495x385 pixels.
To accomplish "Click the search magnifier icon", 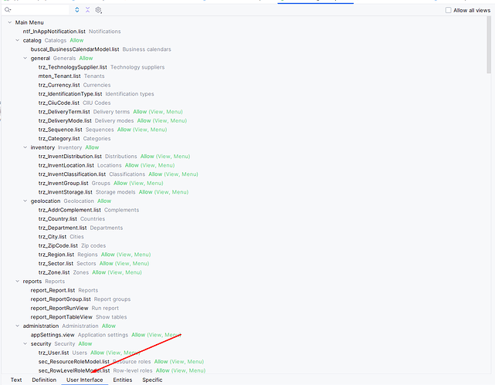I will (x=8, y=10).
